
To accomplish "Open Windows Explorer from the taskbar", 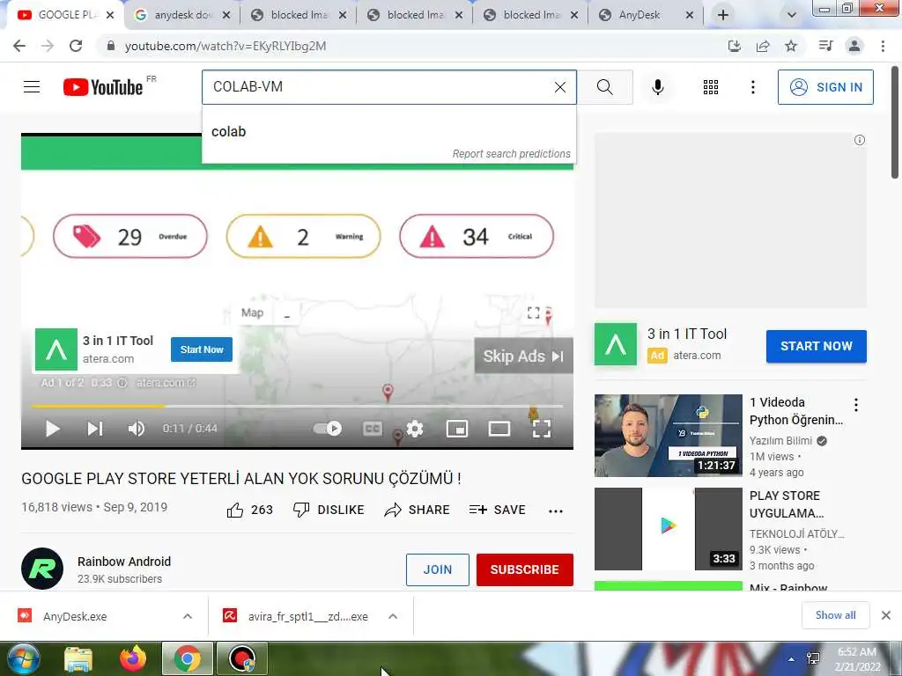I will (x=78, y=658).
